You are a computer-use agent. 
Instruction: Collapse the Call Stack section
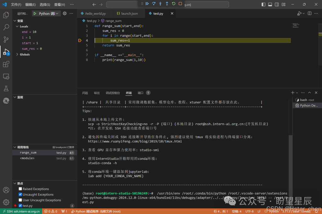[15, 147]
